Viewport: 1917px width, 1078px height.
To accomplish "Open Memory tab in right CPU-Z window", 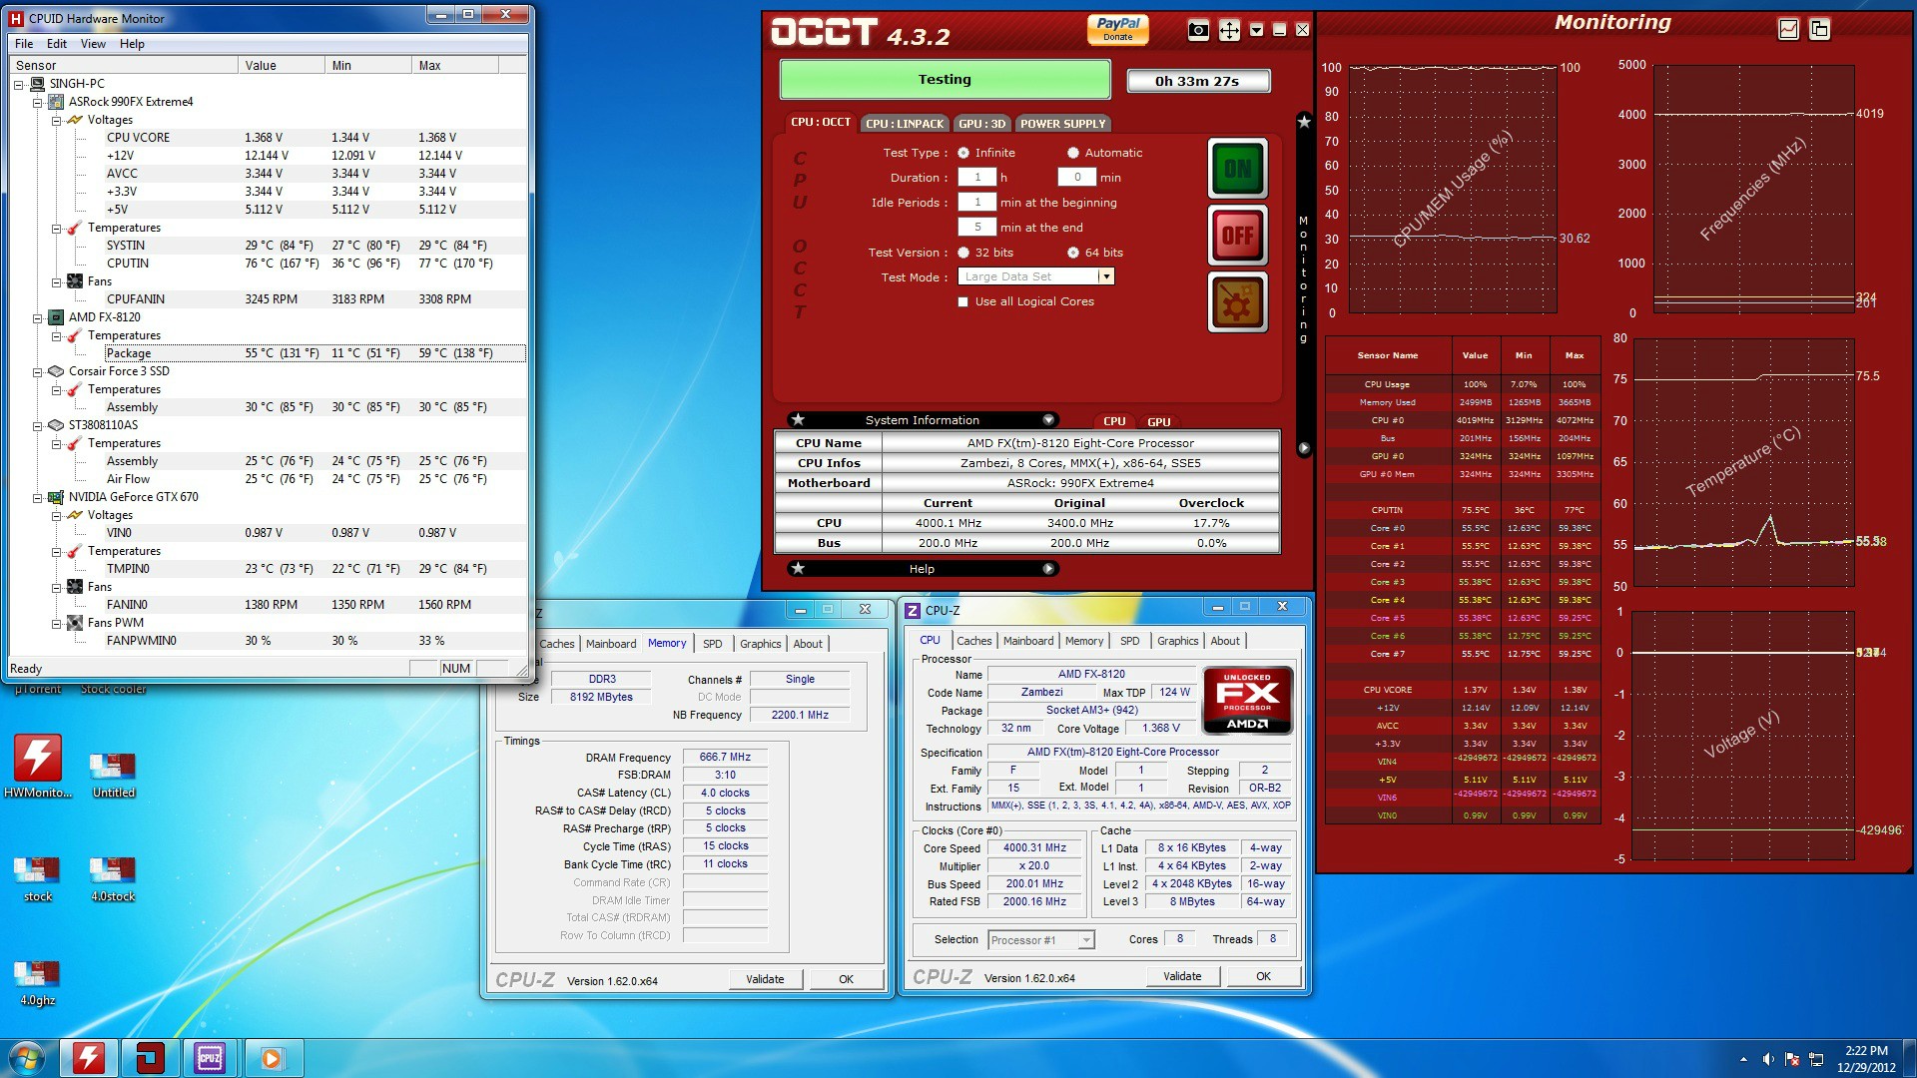I will point(1083,641).
